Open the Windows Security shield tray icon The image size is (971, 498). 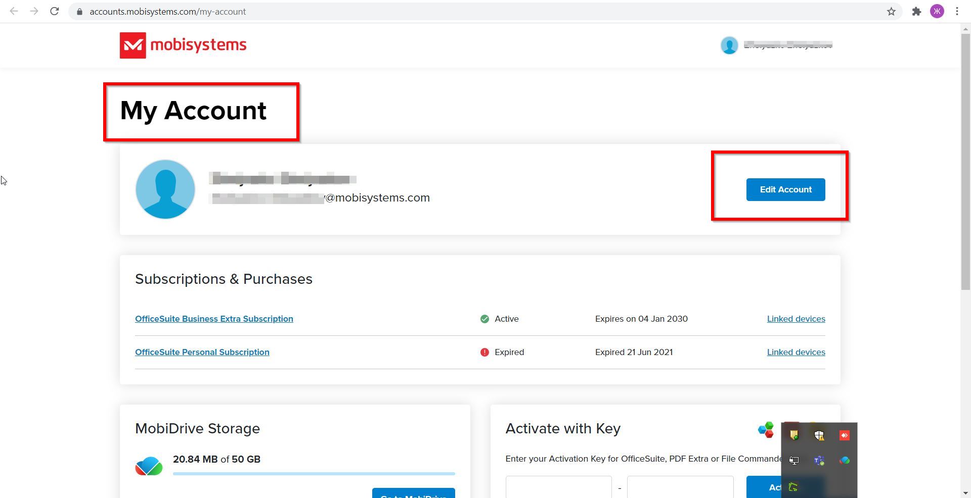(x=819, y=435)
